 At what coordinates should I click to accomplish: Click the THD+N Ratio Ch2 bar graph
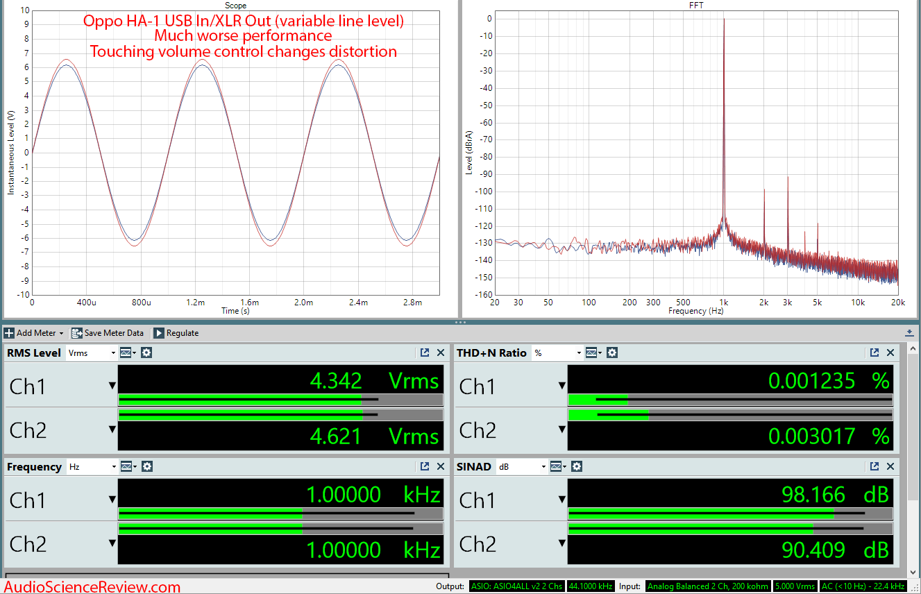coord(730,414)
